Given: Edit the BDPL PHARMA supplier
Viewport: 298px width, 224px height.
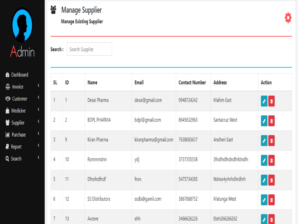Looking at the screenshot, I should pos(264,121).
